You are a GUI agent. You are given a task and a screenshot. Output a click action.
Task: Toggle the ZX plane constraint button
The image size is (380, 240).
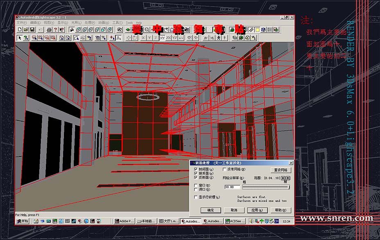pyautogui.click(x=168, y=38)
